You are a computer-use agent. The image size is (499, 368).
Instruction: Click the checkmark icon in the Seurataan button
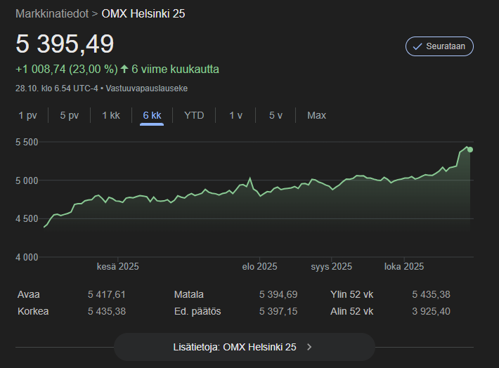tap(418, 46)
